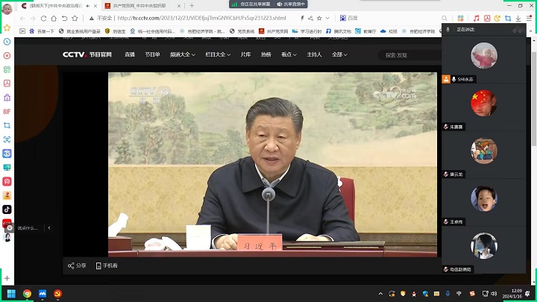
Task: Click the back navigation arrow
Action: click(x=22, y=18)
